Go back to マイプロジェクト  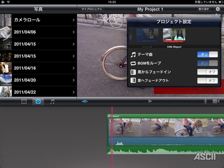pyautogui.click(x=91, y=9)
